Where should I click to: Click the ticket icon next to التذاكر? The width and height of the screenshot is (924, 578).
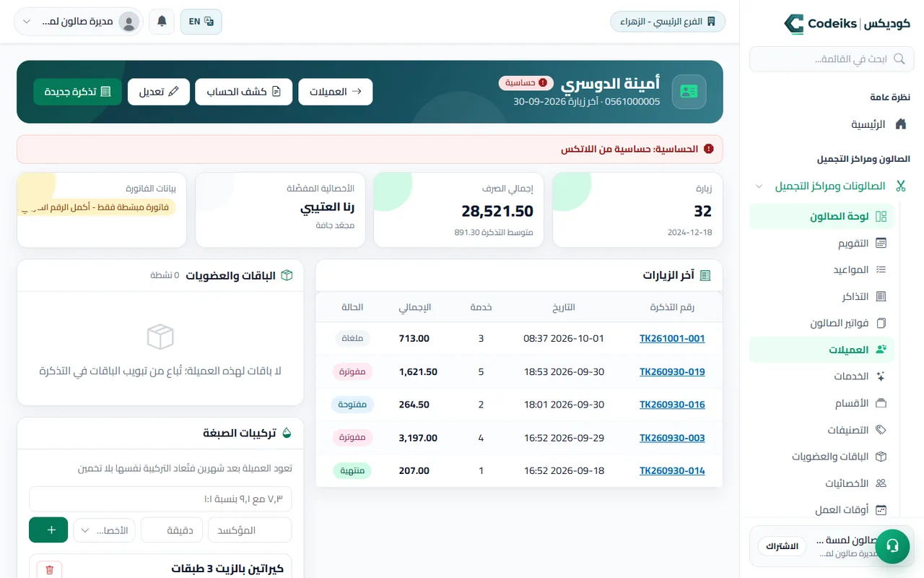(881, 296)
